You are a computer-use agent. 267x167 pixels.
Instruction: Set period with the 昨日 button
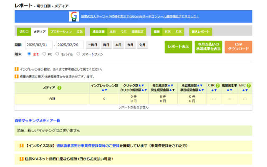(106, 45)
